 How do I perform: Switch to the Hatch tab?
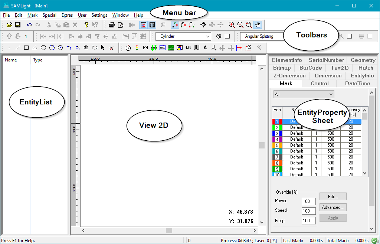click(x=365, y=68)
